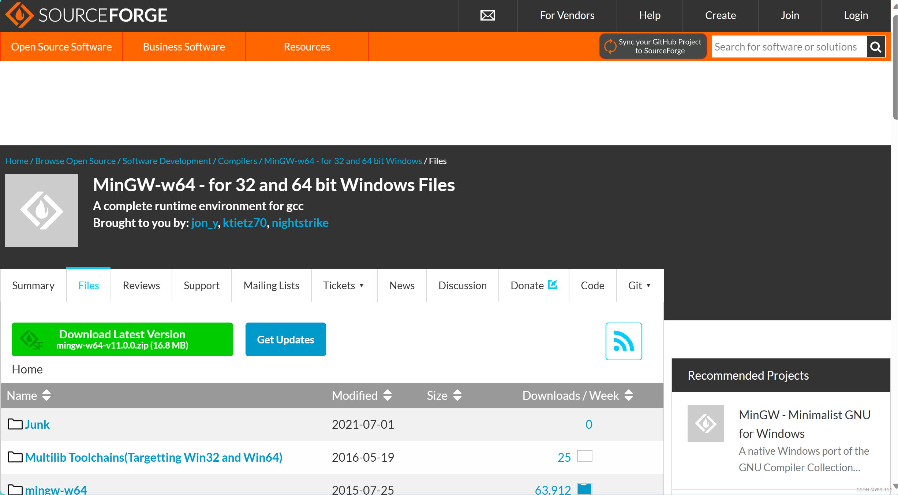Screen dimensions: 898x495
Task: Click the nightstrike contributor link
Action: point(300,223)
